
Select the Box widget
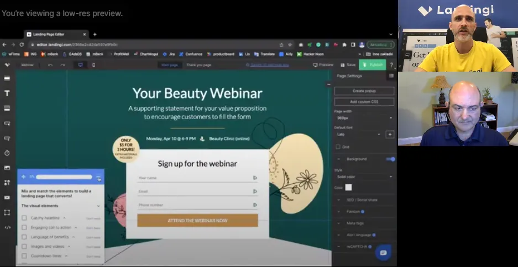point(7,212)
